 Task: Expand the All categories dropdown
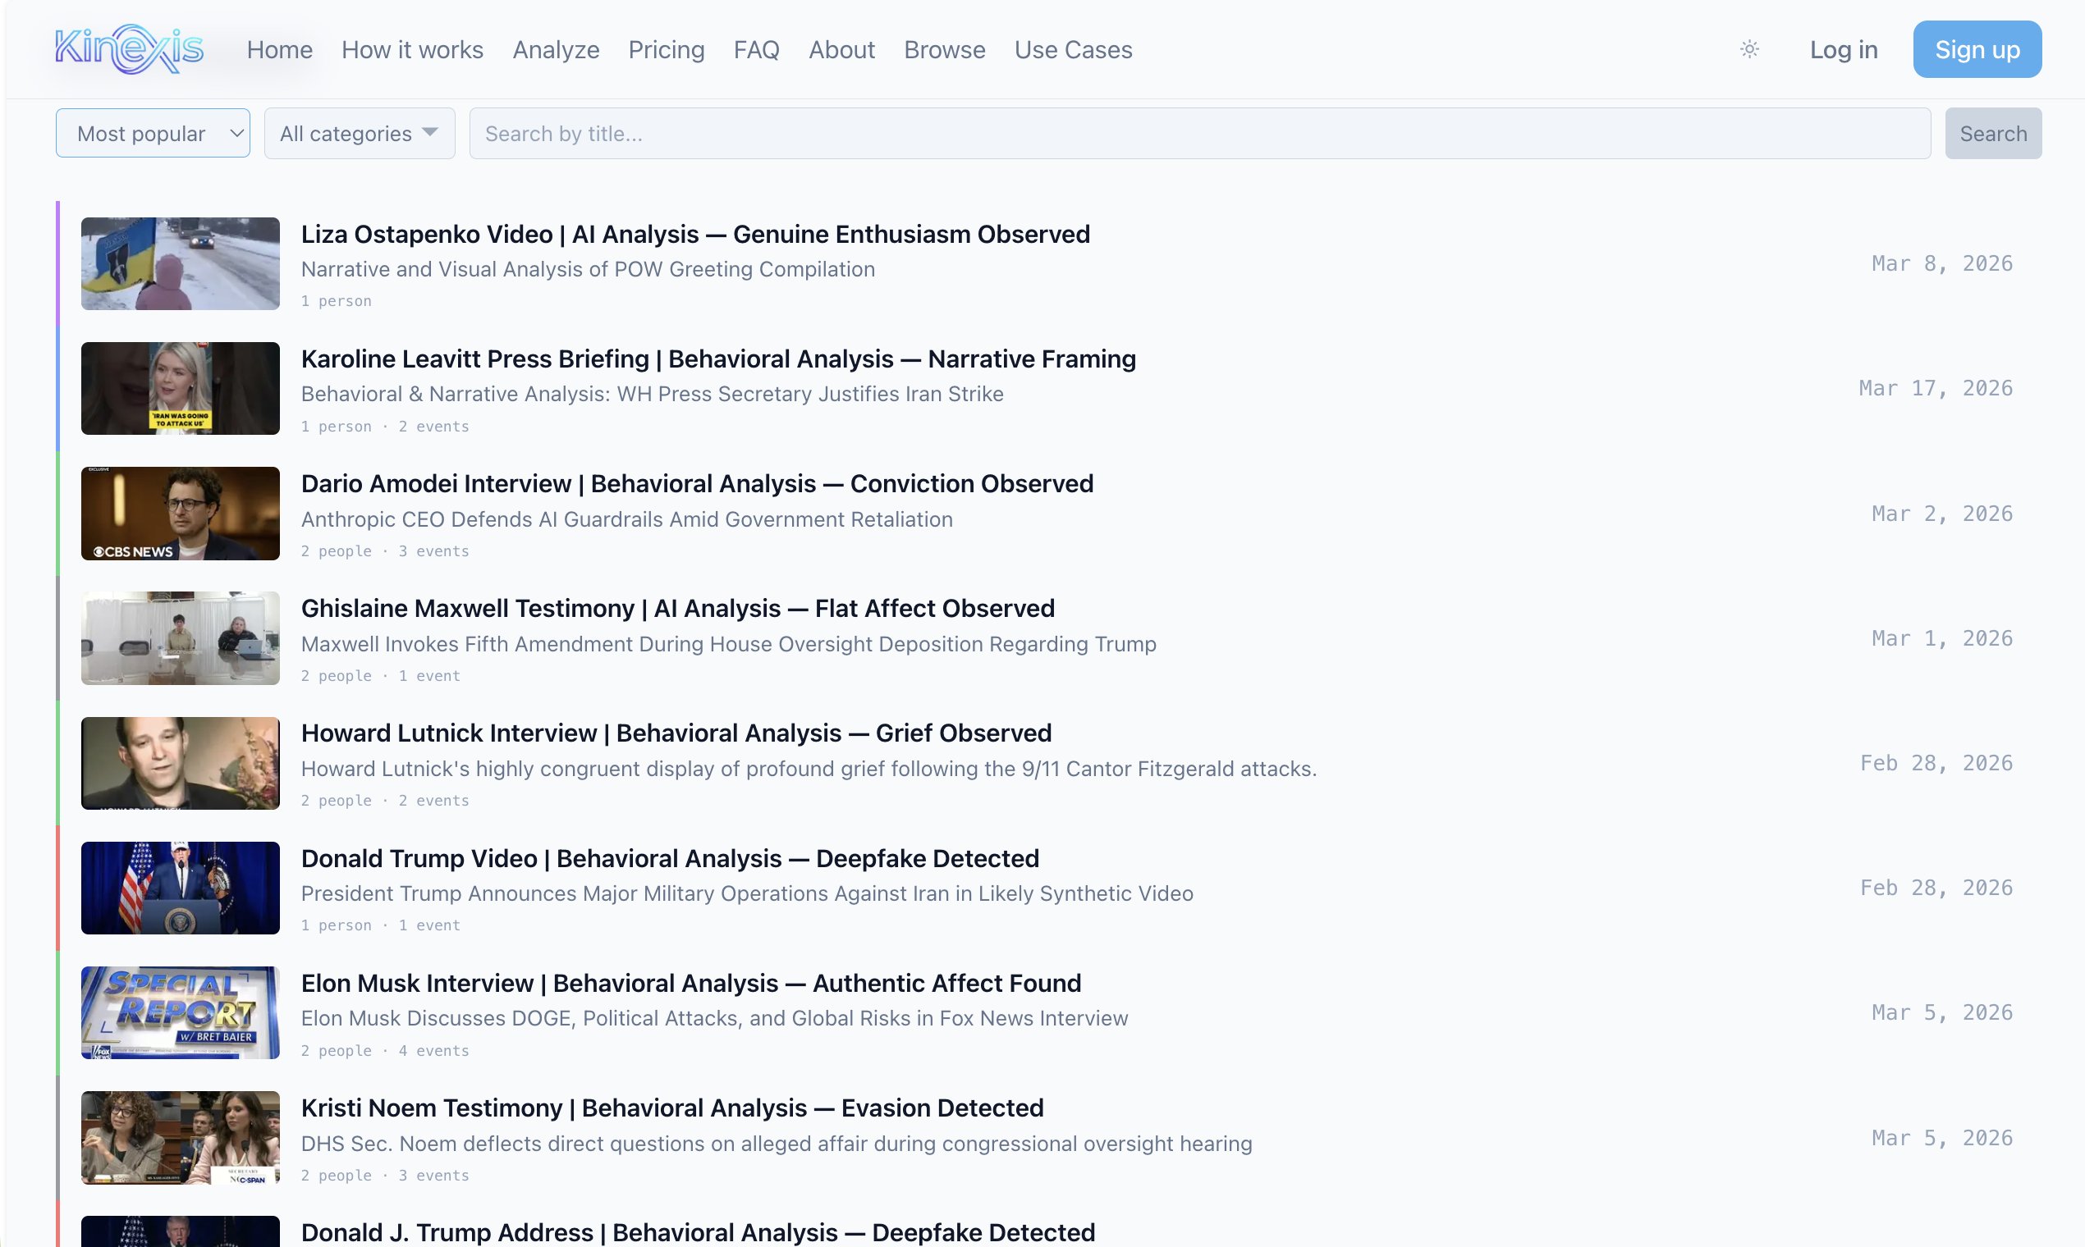coord(359,133)
